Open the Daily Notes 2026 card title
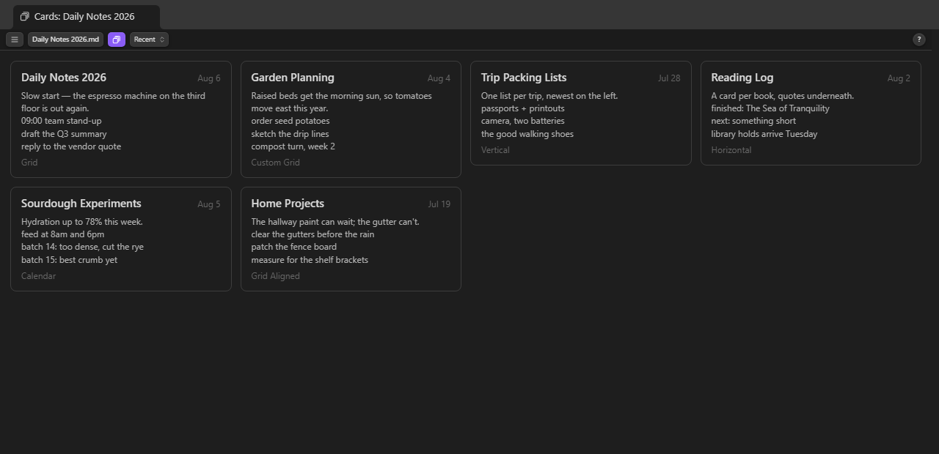This screenshot has height=454, width=939. tap(64, 78)
